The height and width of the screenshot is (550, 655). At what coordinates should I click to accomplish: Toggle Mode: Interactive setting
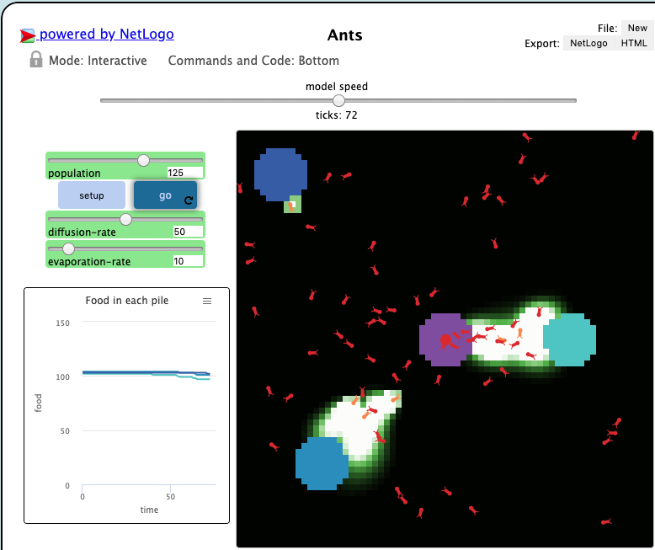(x=98, y=61)
